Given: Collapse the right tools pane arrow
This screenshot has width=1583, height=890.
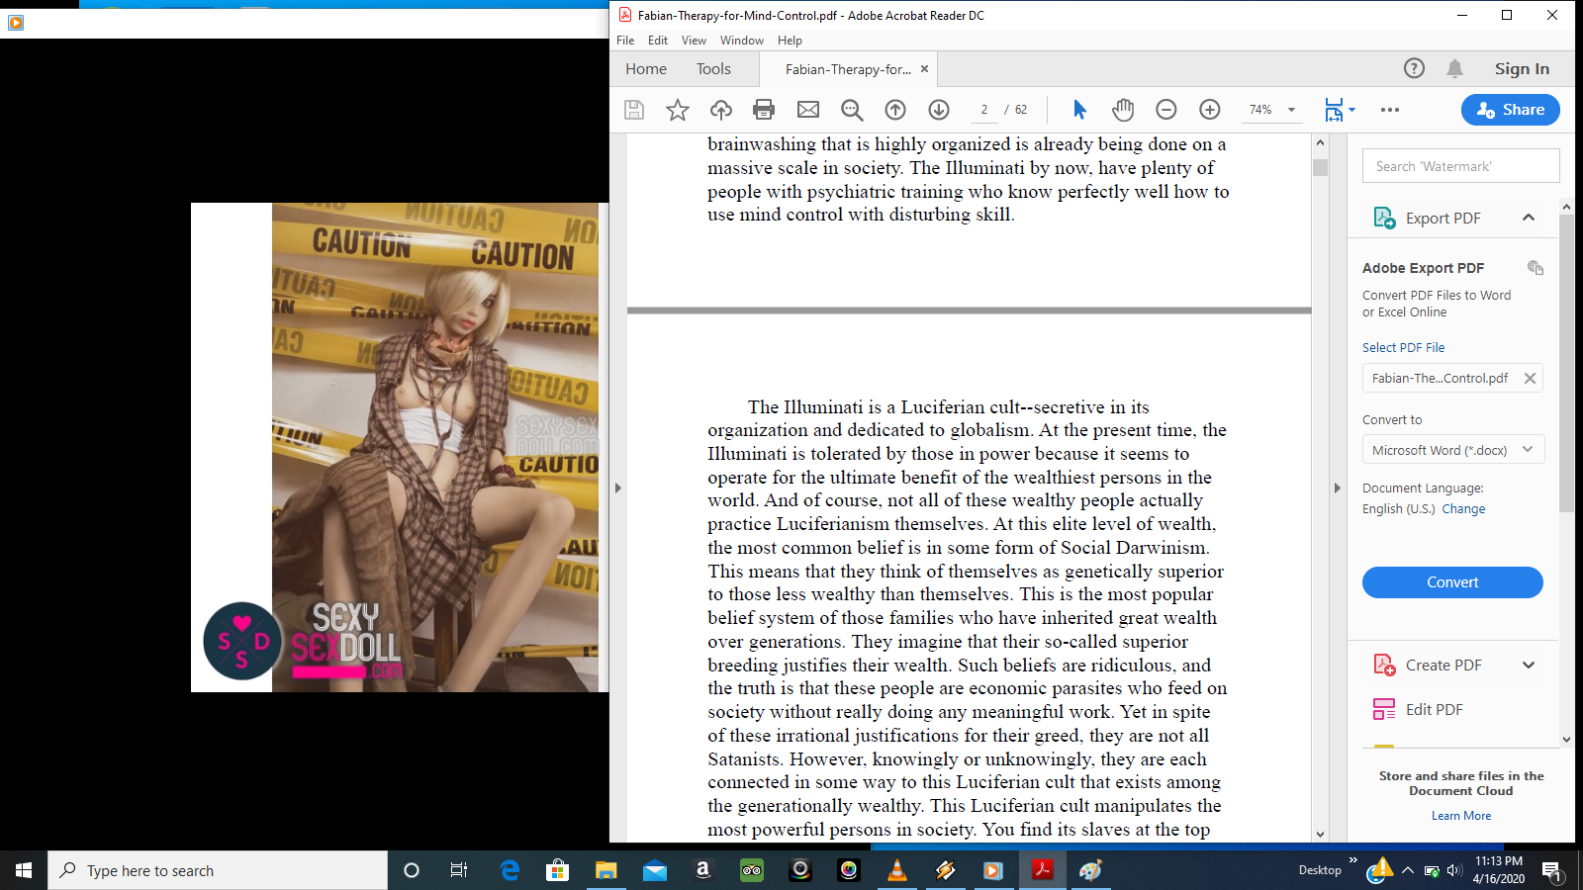Looking at the screenshot, I should [x=1337, y=488].
